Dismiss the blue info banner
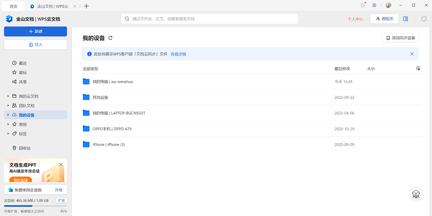The width and height of the screenshot is (432, 216). pos(412,54)
